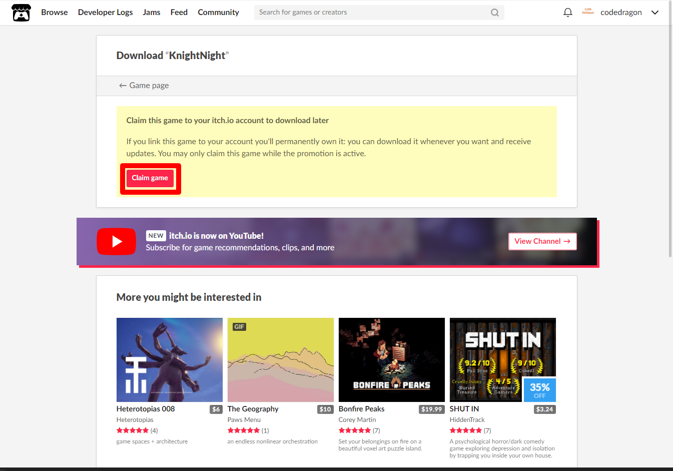The height and width of the screenshot is (471, 673).
Task: Open Corey Martin author link
Action: click(x=357, y=420)
